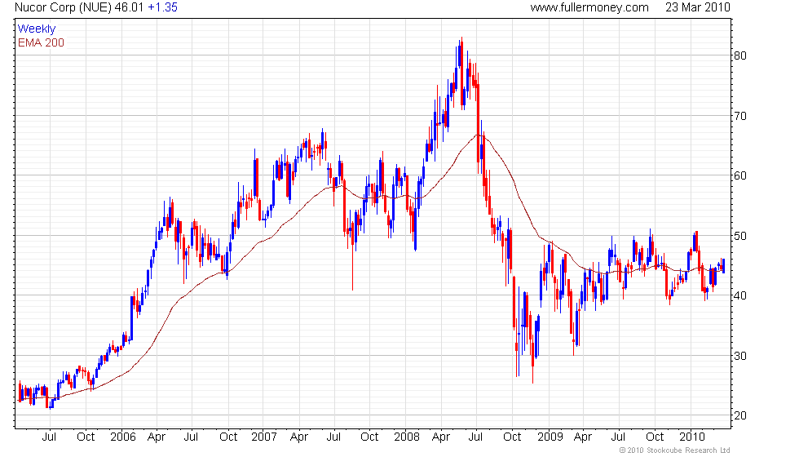Click the Stockcube Research Ltd copyright text
The image size is (799, 457).
pos(675,450)
